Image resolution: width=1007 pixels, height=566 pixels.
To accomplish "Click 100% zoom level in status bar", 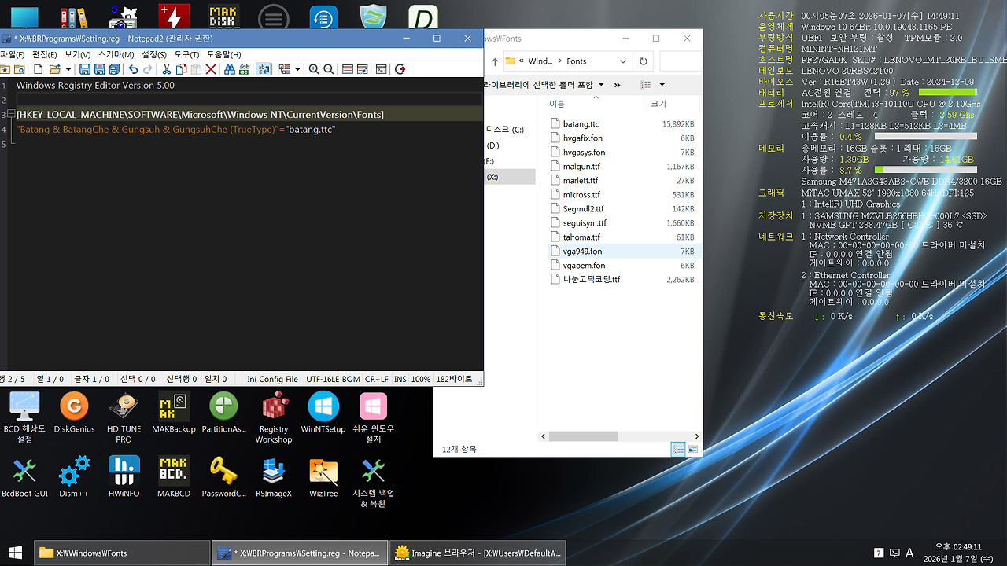I will (x=421, y=379).
